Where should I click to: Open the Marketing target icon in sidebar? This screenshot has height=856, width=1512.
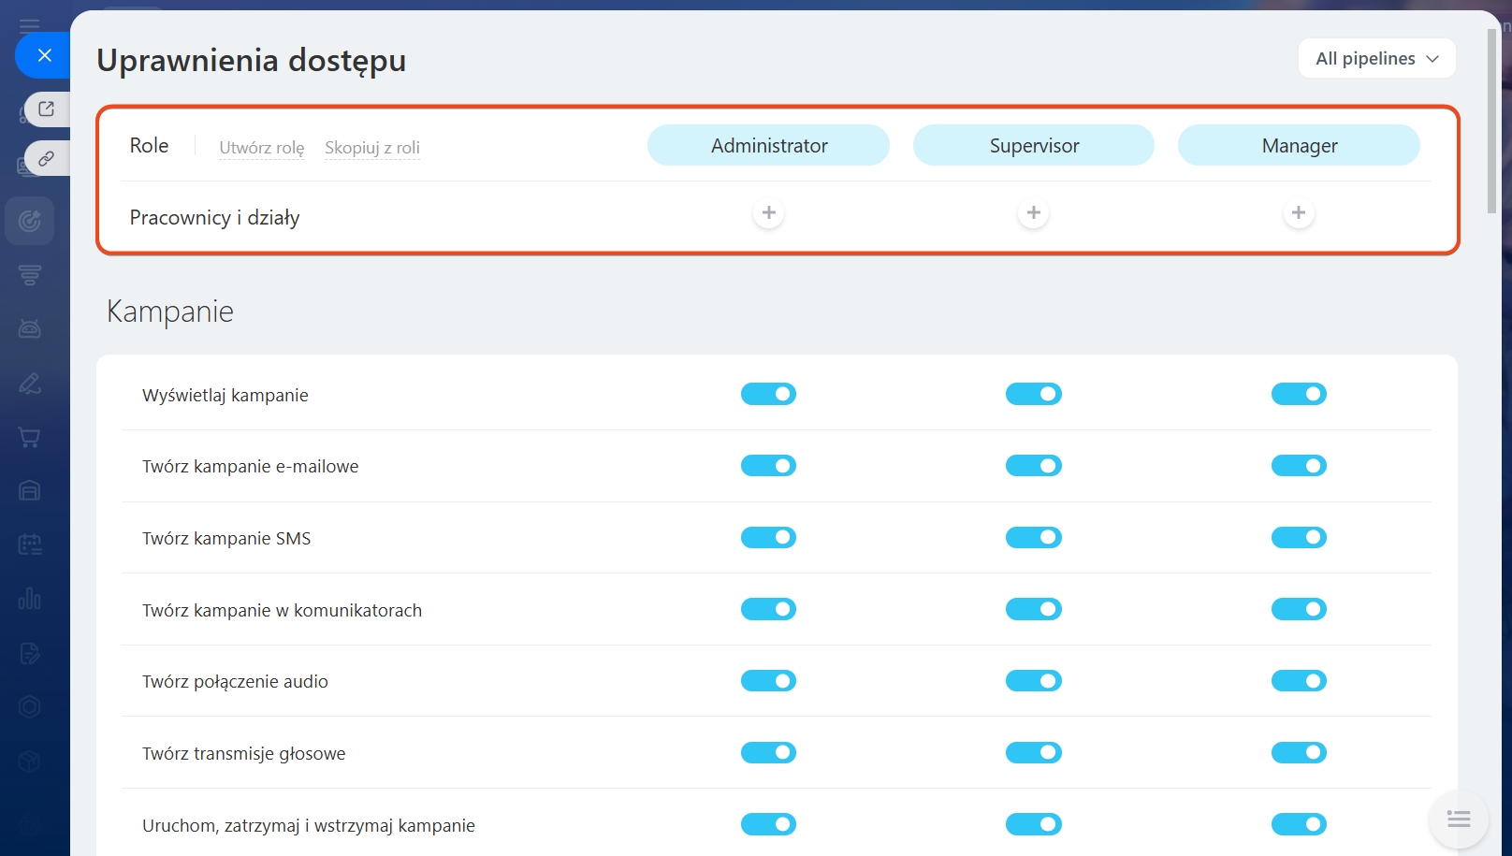[x=30, y=221]
